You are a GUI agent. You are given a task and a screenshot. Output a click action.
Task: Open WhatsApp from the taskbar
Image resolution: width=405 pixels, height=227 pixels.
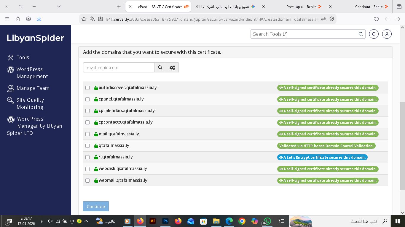(x=267, y=221)
